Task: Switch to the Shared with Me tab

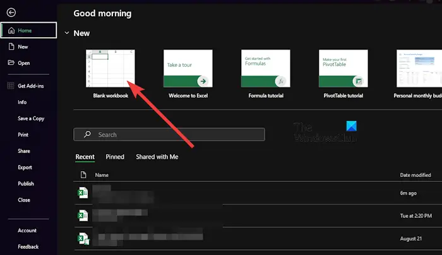Action: point(157,157)
